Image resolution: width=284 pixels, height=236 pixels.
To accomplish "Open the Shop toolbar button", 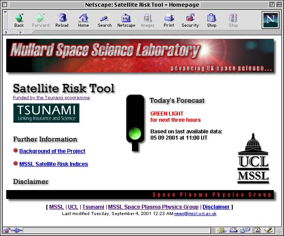I will pyautogui.click(x=211, y=20).
